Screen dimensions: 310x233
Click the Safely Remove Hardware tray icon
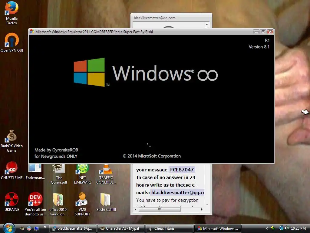coord(273,228)
